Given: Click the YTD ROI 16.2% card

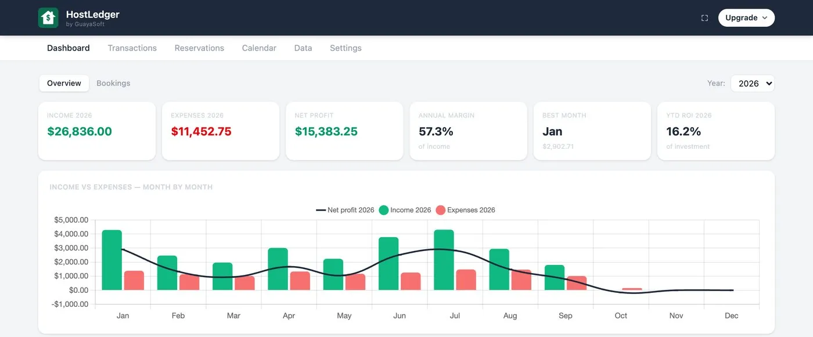Looking at the screenshot, I should [x=716, y=131].
